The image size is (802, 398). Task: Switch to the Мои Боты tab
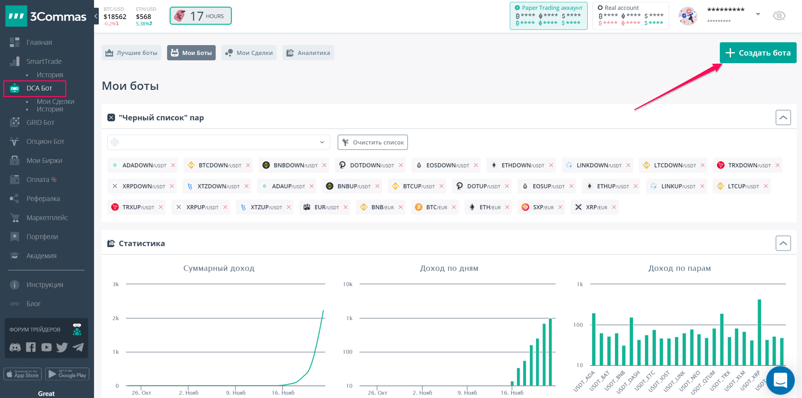click(x=191, y=53)
